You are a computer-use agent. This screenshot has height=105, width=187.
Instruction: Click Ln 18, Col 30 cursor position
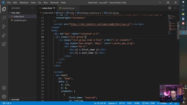point(100,103)
